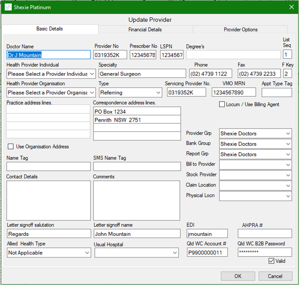Open the Health Provider Individual dropdown

tap(91, 74)
